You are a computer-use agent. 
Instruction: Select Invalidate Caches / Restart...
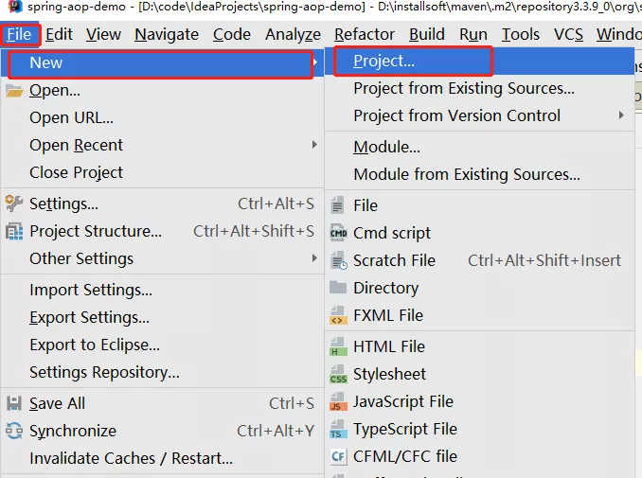pyautogui.click(x=131, y=458)
